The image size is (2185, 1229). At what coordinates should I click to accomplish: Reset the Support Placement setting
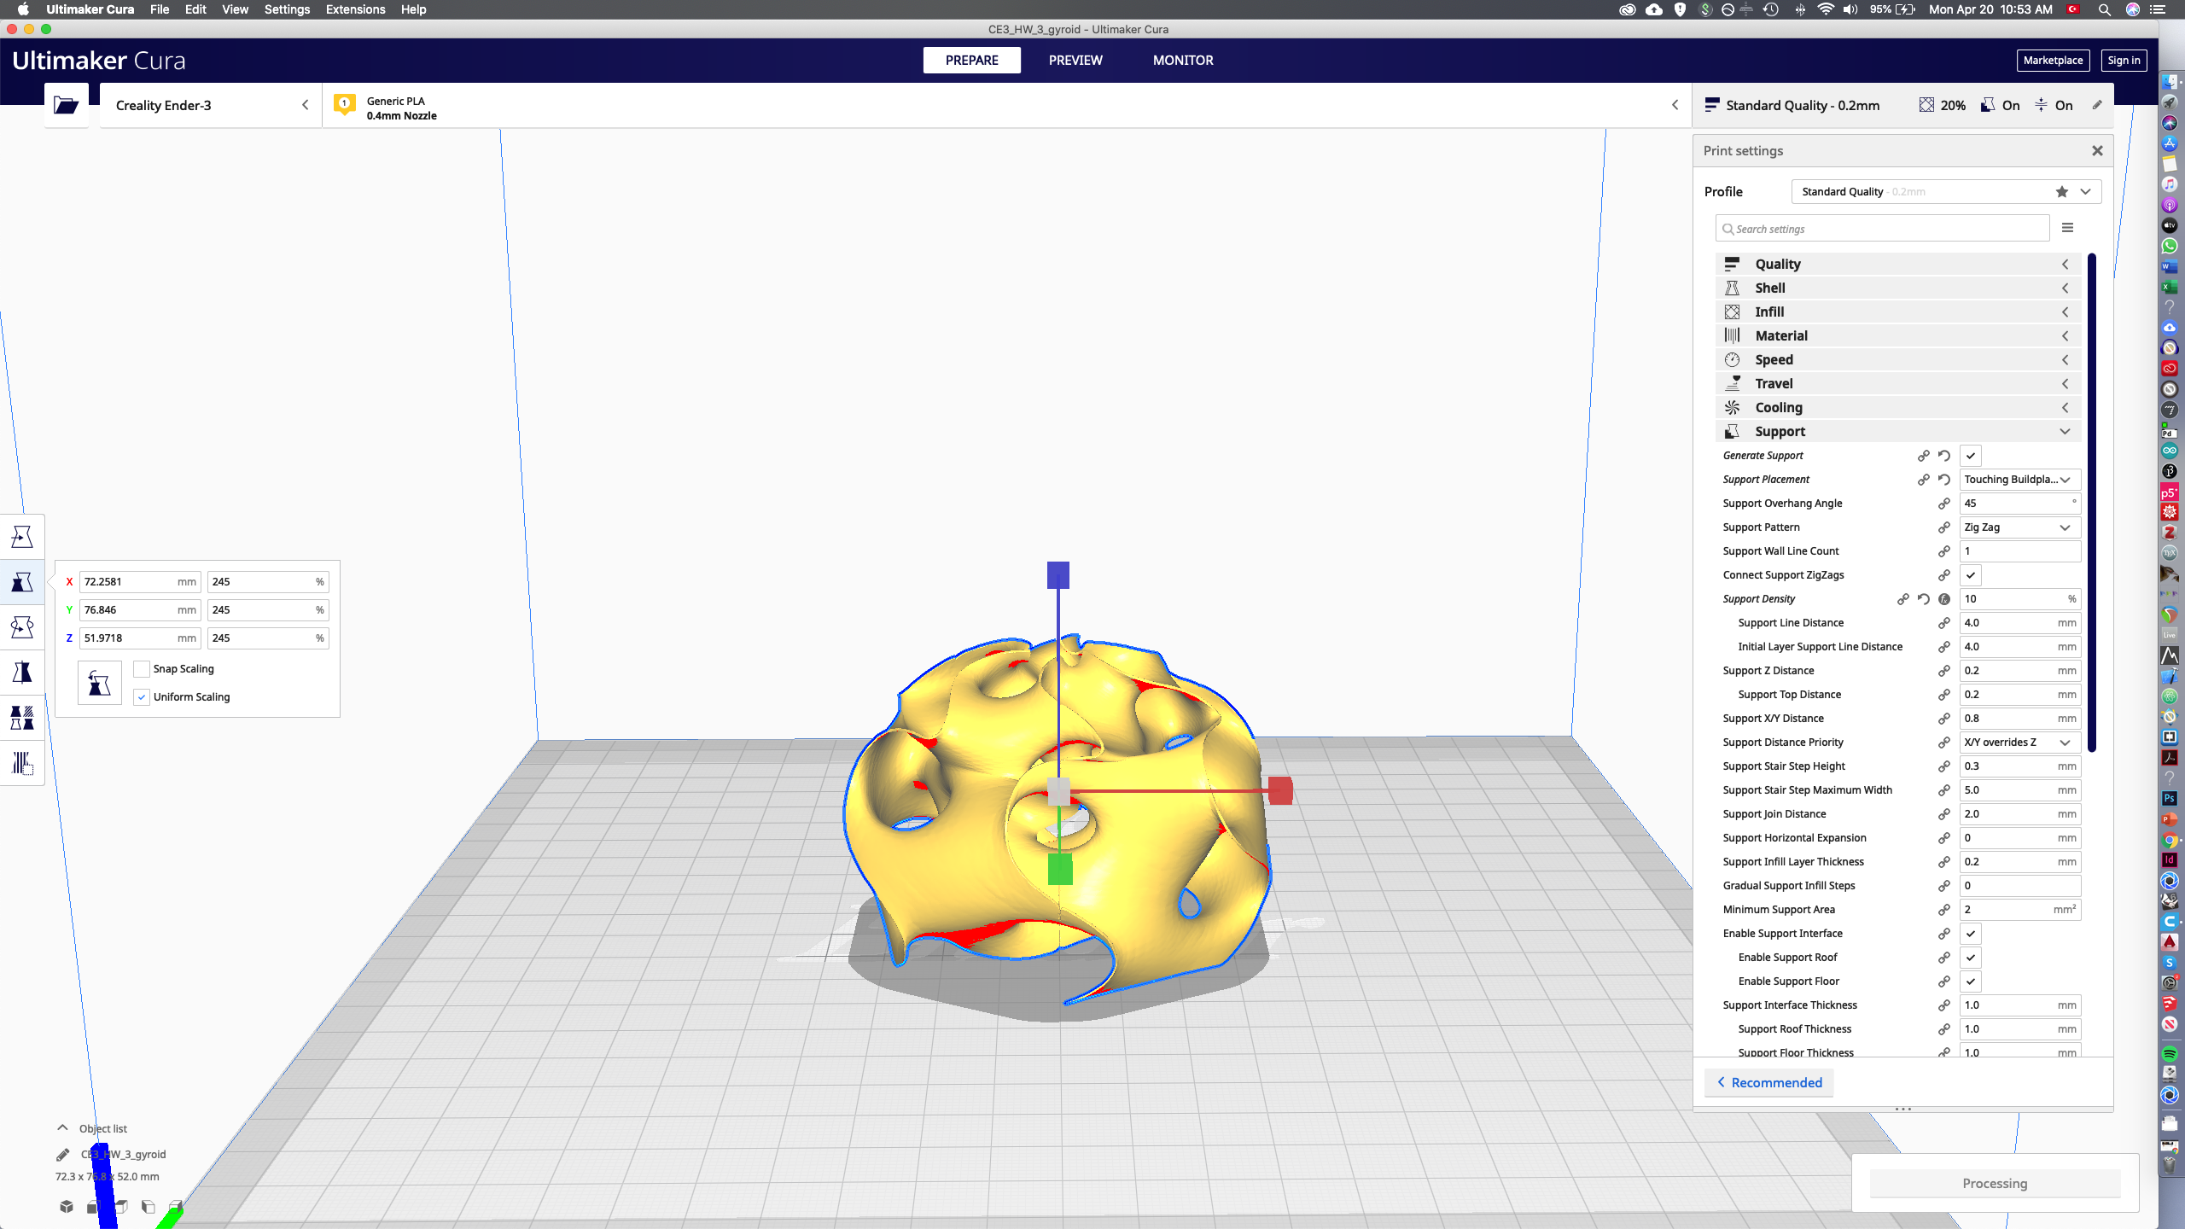click(1944, 480)
